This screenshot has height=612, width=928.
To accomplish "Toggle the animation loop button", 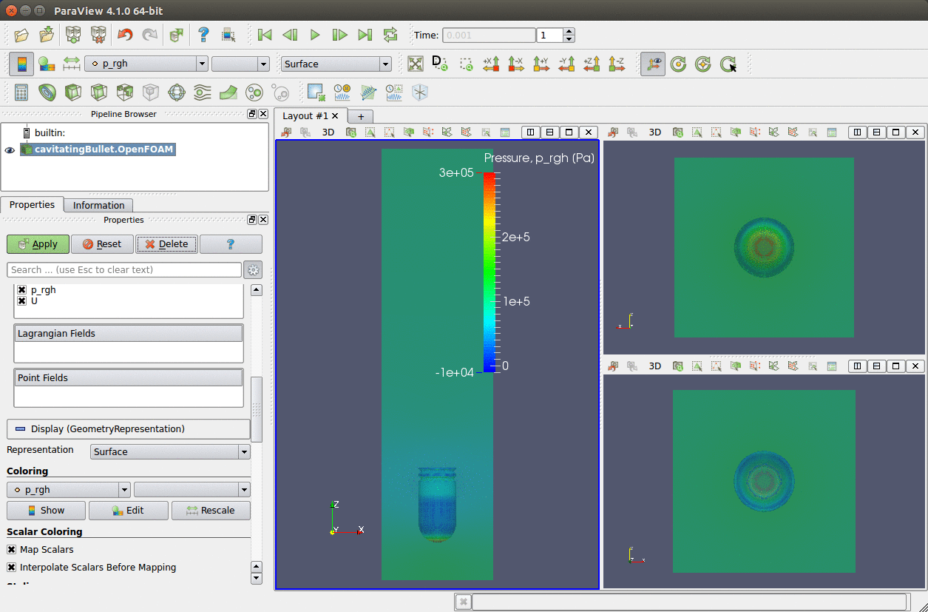I will (x=390, y=35).
